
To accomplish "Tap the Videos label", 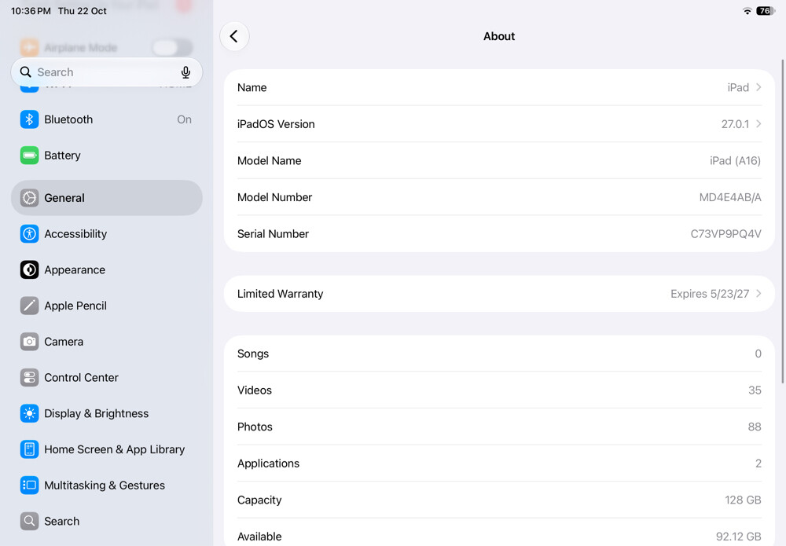I will (x=254, y=390).
